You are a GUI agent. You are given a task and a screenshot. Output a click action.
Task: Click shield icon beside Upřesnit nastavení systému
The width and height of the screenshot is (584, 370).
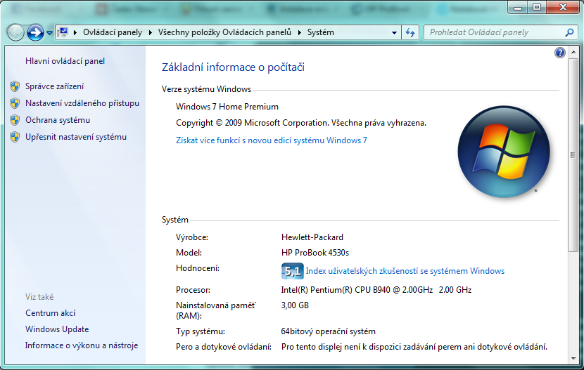tap(15, 137)
